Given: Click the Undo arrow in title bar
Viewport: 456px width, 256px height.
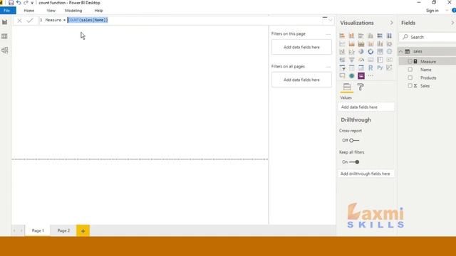Looking at the screenshot, I should 19,3.
